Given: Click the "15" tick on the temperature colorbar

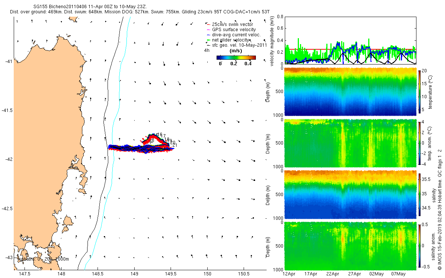Looking at the screenshot, I should coord(425,83).
